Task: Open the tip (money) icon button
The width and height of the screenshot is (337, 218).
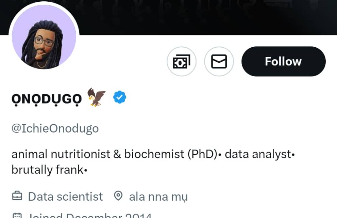Action: tap(181, 62)
